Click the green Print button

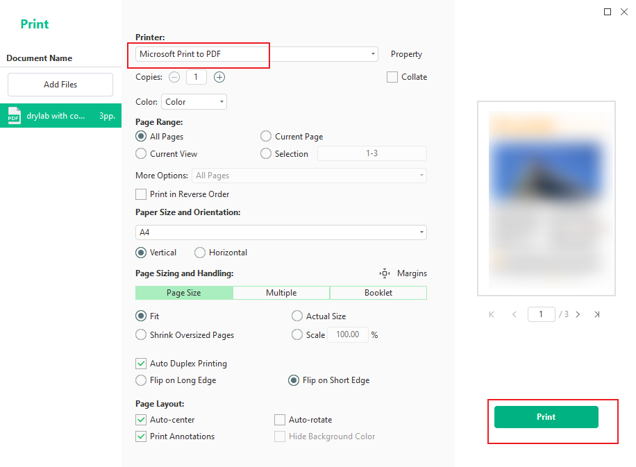[x=546, y=417]
